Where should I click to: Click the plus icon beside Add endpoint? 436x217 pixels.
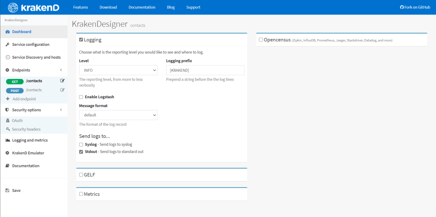click(8, 99)
